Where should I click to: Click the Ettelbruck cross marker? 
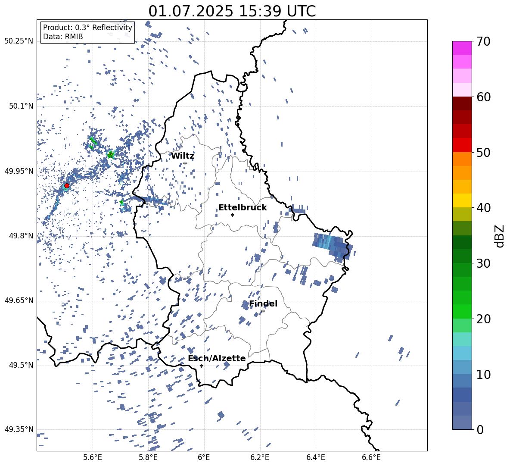pos(232,215)
